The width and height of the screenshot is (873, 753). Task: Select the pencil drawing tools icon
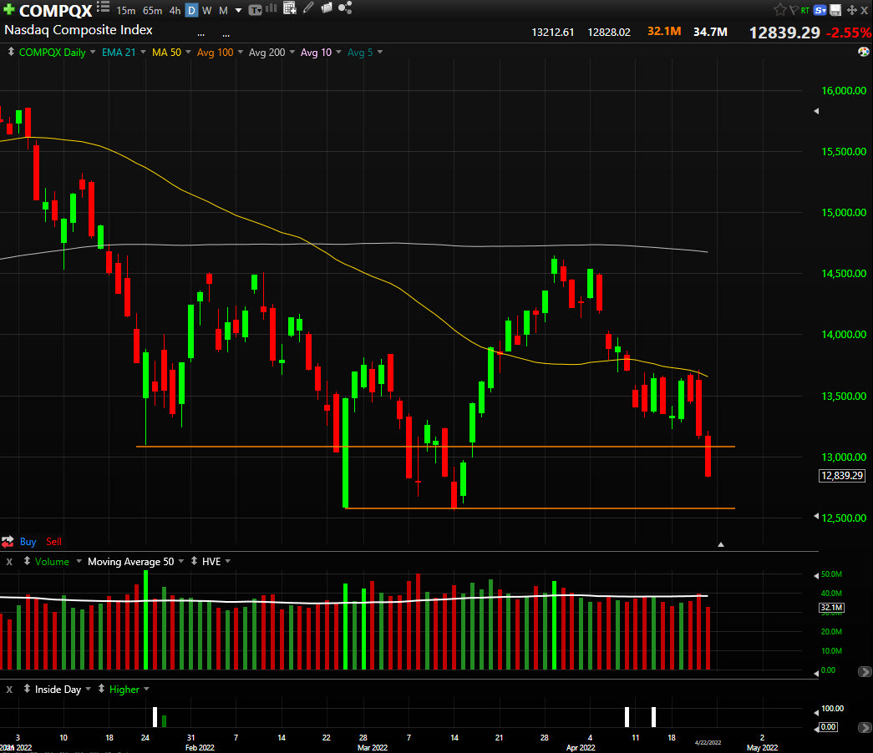[x=308, y=8]
